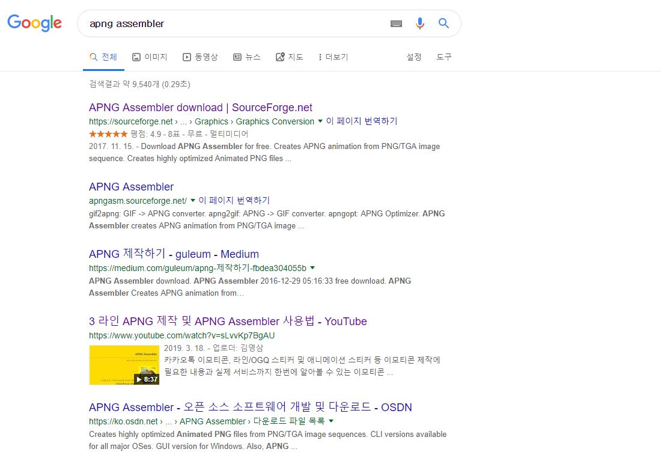Click the Google logo
The width and height of the screenshot is (661, 470).
coord(35,23)
